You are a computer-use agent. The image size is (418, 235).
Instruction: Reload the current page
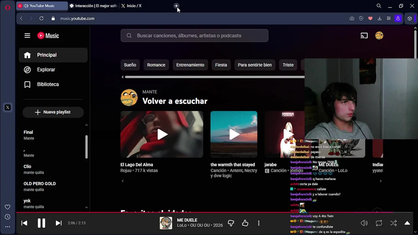click(x=41, y=19)
